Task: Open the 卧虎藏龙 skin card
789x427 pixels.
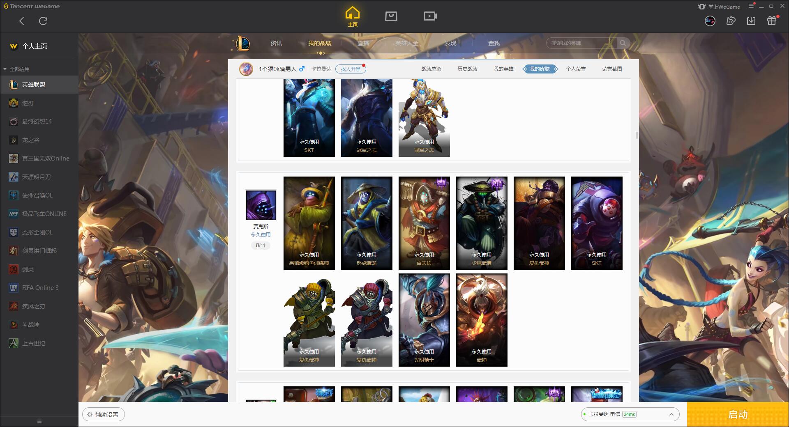Action: tap(367, 223)
